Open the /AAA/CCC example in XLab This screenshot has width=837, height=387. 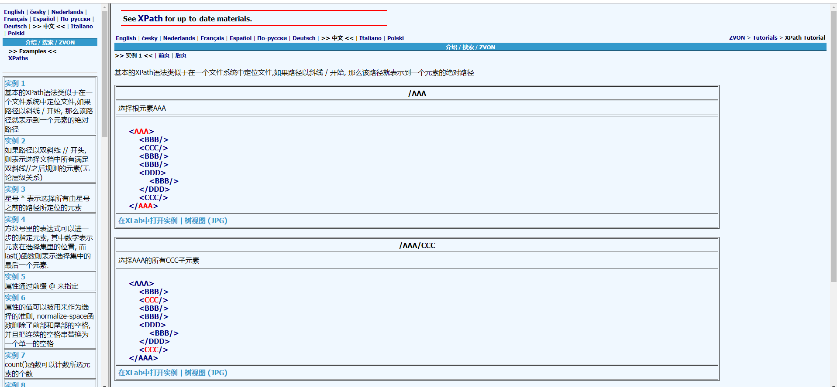(x=148, y=373)
